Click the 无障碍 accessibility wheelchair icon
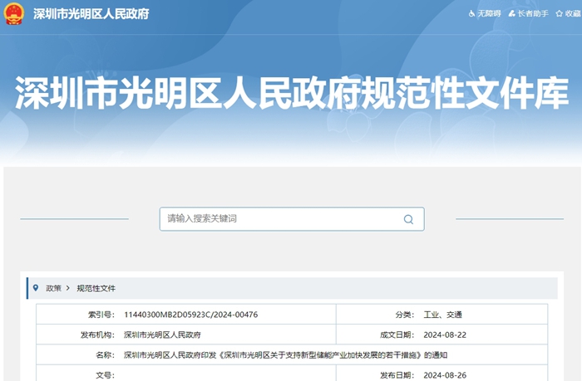 point(471,14)
